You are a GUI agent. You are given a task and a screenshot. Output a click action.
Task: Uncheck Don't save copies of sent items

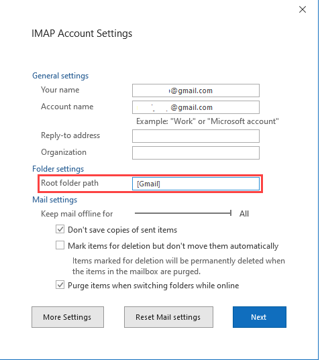(x=60, y=229)
